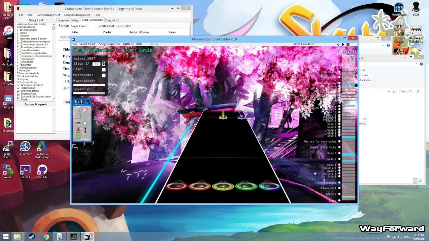Click BPM Calculator in Moonscraper
The height and width of the screenshot is (241, 429).
(x=304, y=44)
